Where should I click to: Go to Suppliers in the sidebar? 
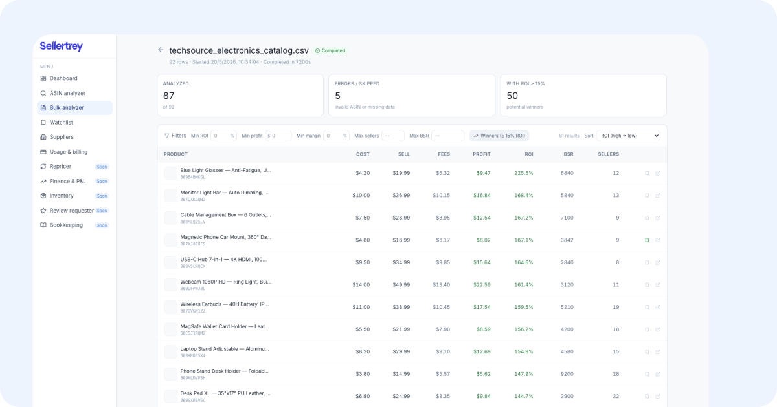click(x=74, y=137)
